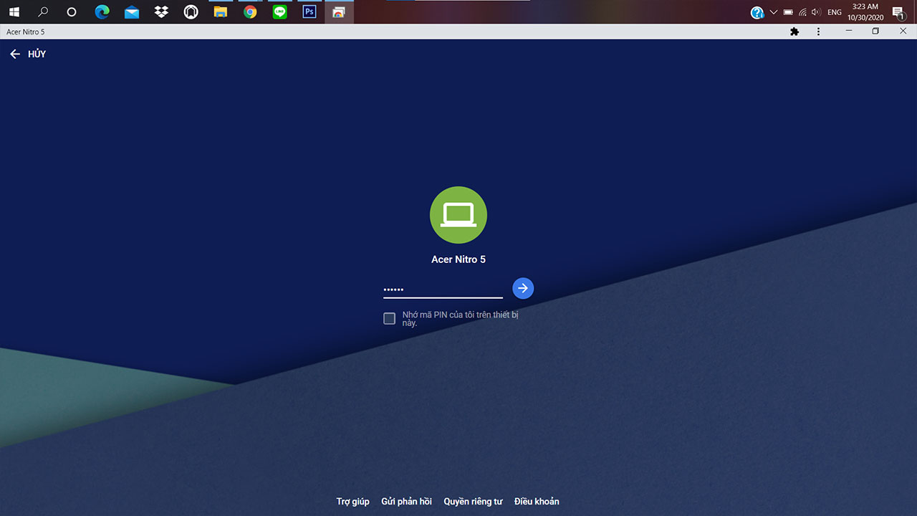Click the PIN input field
This screenshot has height=516, width=917.
point(443,290)
